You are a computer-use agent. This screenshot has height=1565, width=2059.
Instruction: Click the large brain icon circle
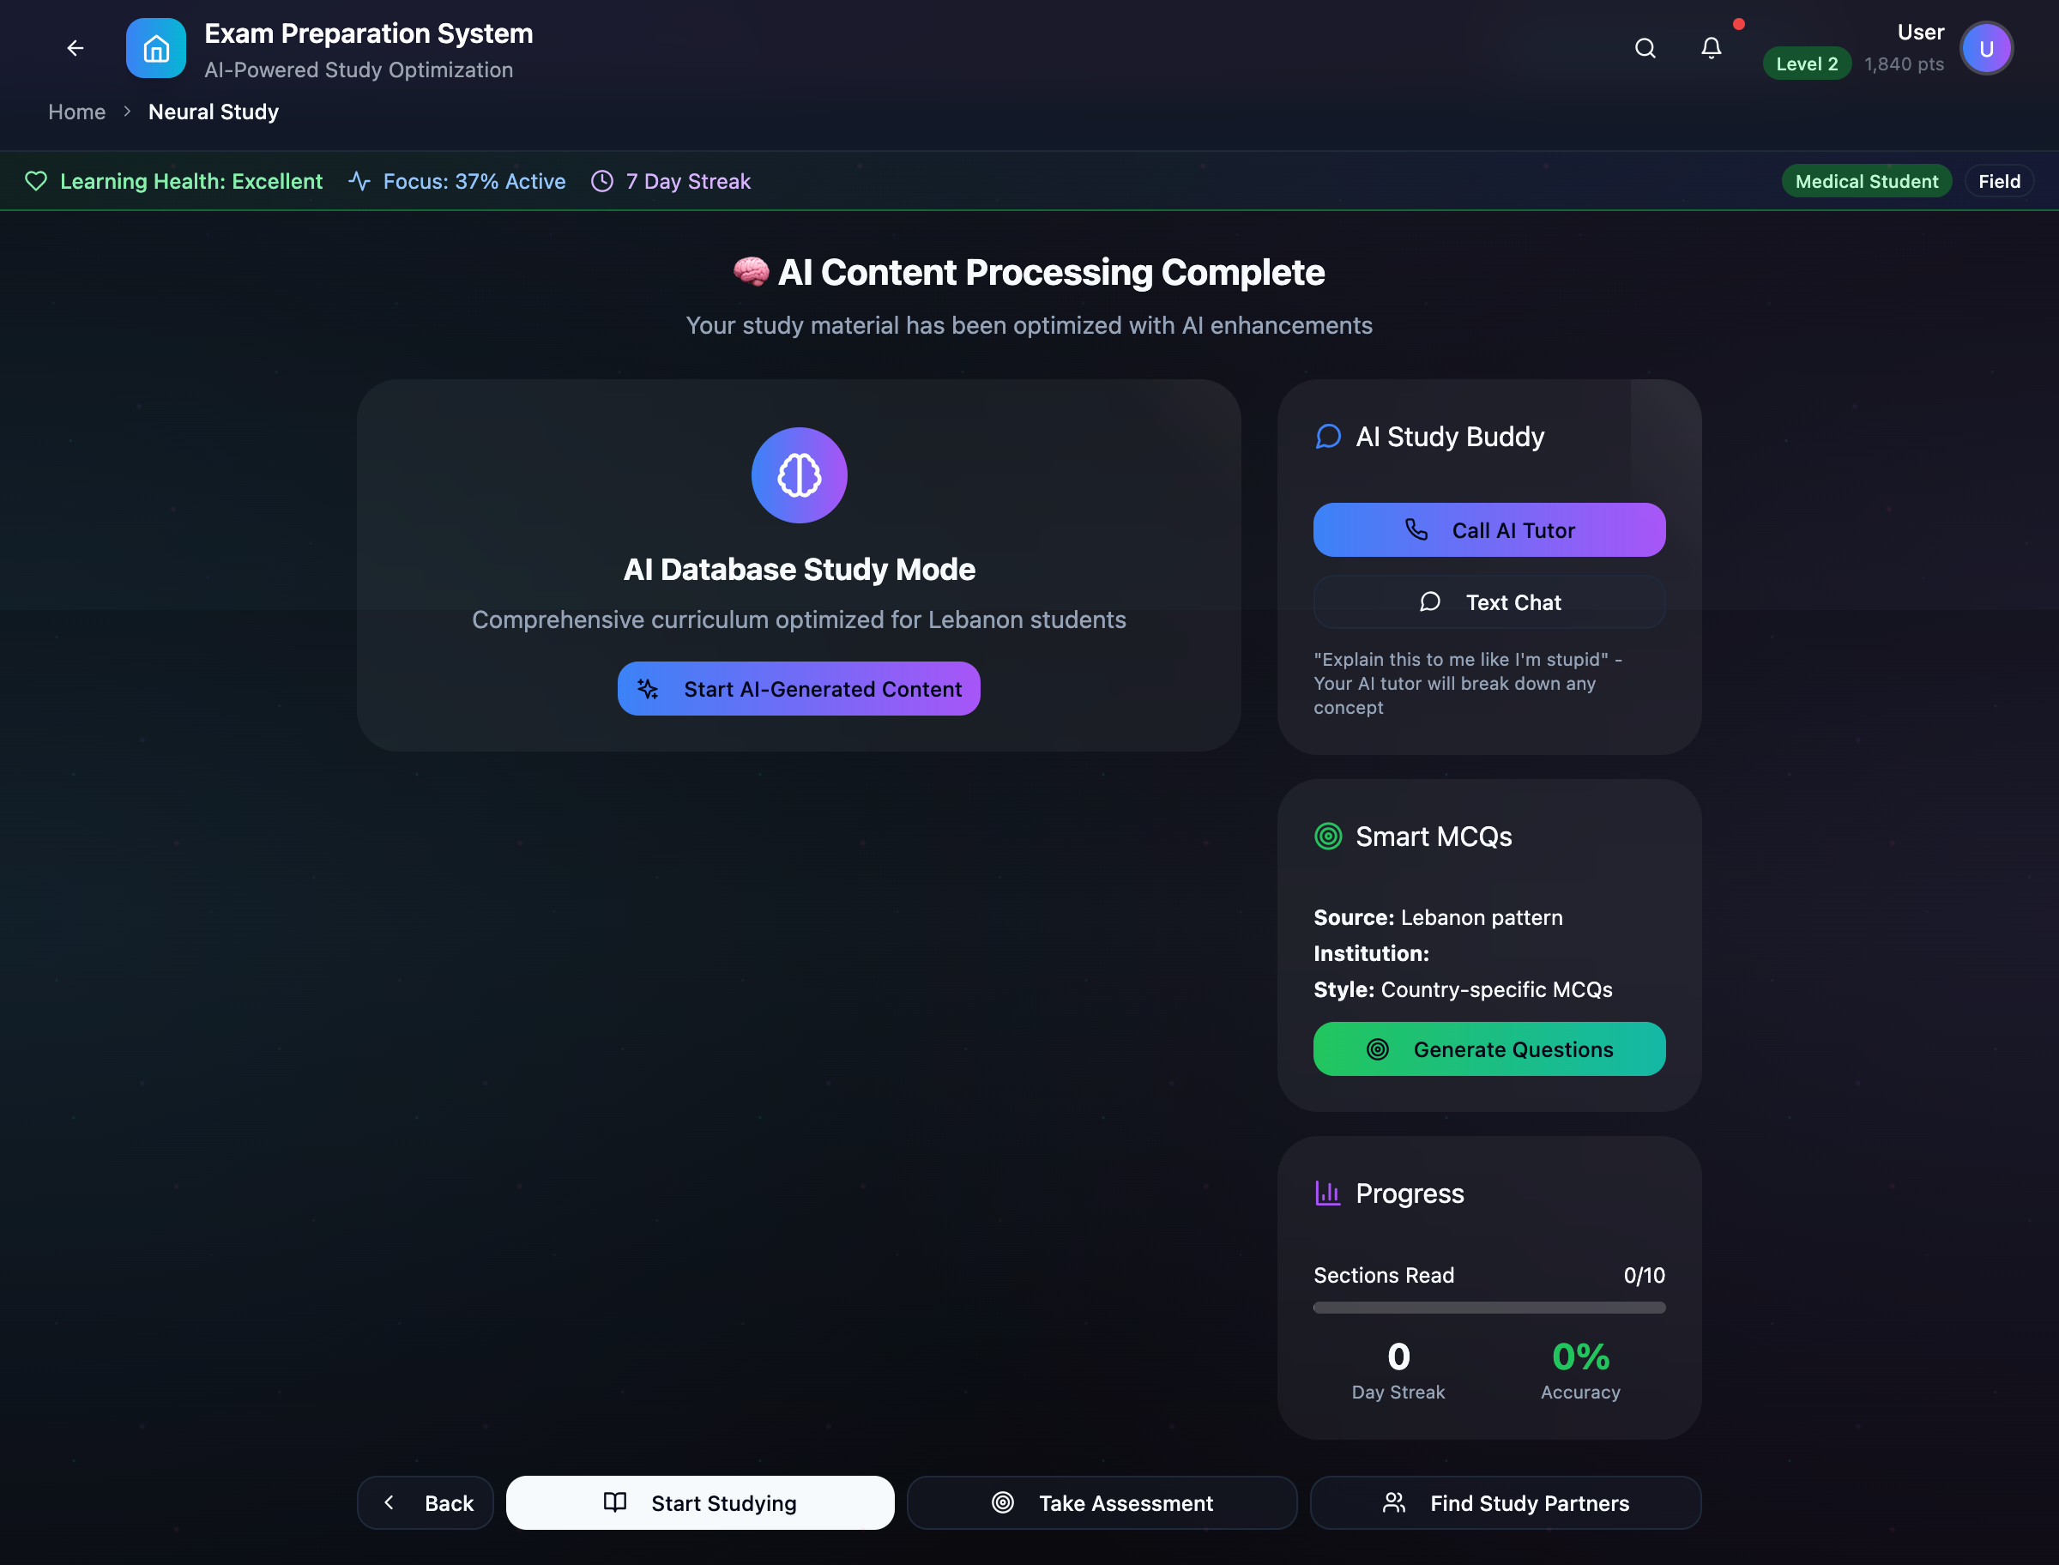point(798,475)
